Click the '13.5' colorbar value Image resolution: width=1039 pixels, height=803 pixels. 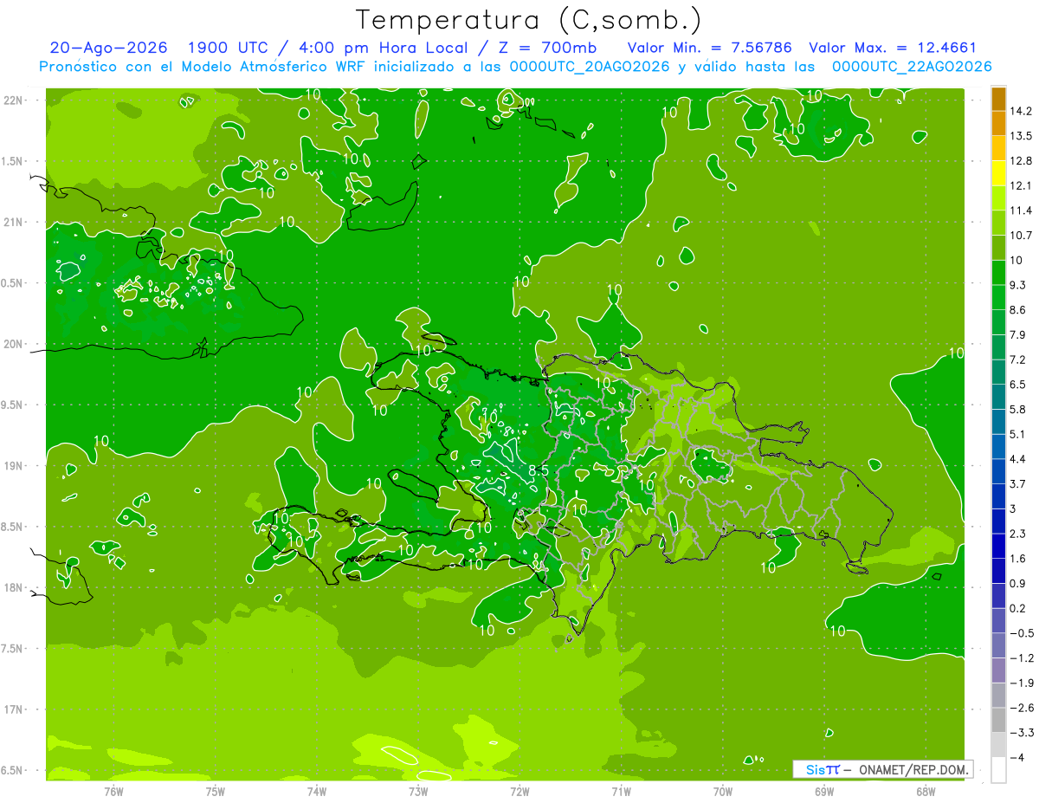[1021, 136]
